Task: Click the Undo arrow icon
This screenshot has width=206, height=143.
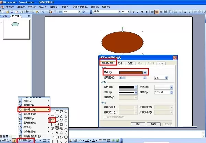Action: click(43, 12)
